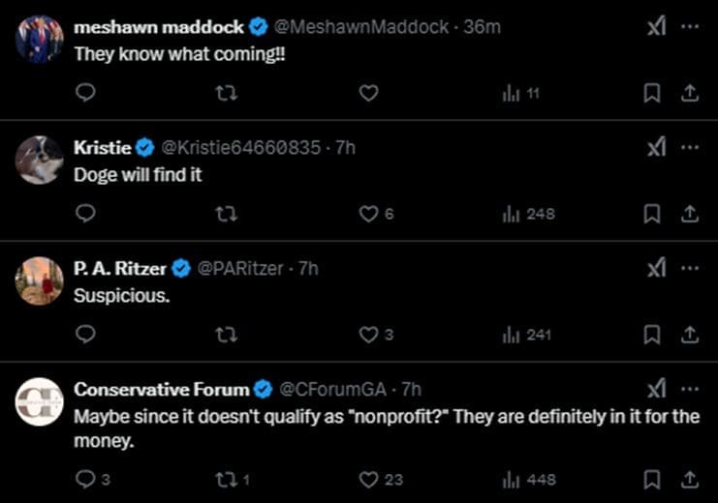This screenshot has height=503, width=718.
Task: Open the 7h timestamp on P. A. Ritzer's tweet
Action: [x=307, y=268]
